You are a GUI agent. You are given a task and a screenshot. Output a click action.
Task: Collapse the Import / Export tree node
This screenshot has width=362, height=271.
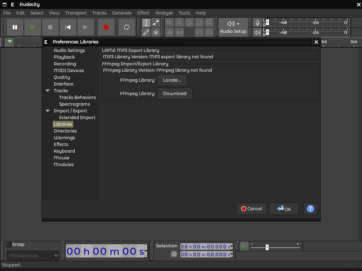pos(48,111)
